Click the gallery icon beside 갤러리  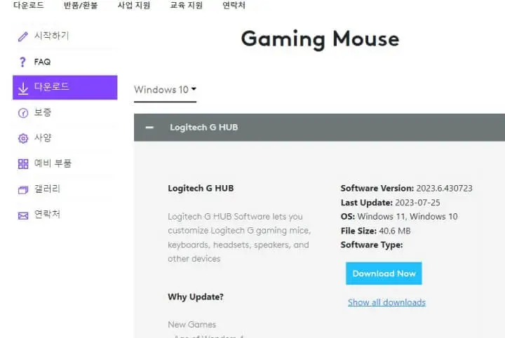point(23,190)
